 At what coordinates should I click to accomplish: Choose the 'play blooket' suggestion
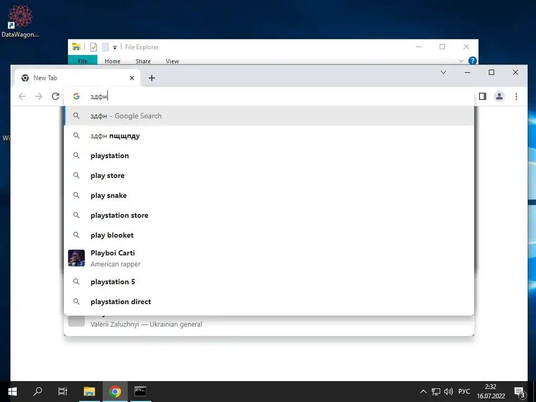tap(269, 235)
